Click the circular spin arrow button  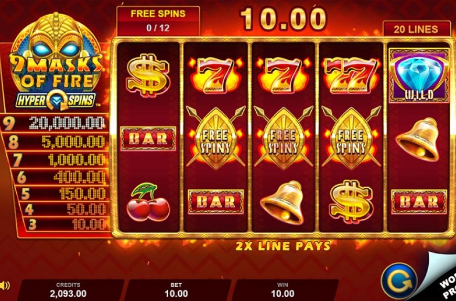[399, 281]
